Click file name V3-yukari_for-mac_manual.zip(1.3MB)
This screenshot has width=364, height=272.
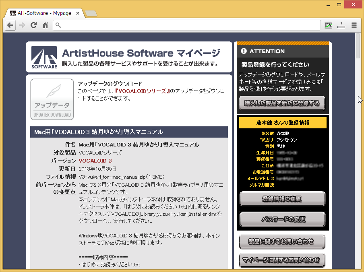point(122,177)
